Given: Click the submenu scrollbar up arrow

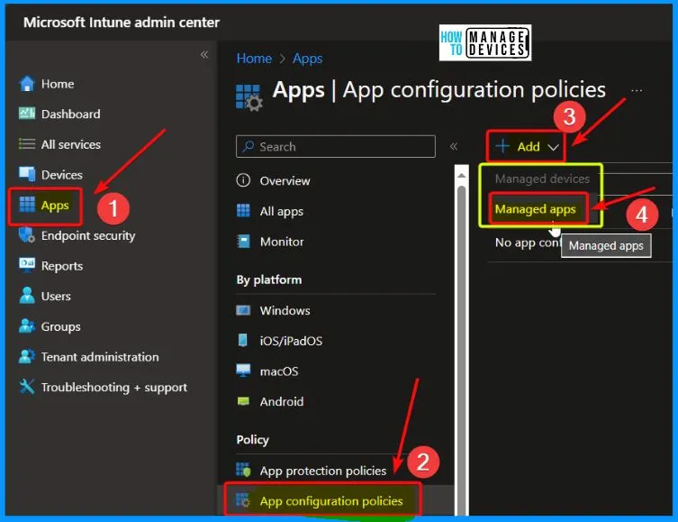Looking at the screenshot, I should [461, 176].
